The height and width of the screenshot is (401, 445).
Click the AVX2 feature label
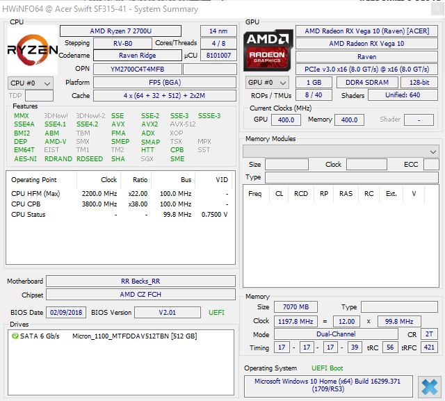pyautogui.click(x=149, y=124)
